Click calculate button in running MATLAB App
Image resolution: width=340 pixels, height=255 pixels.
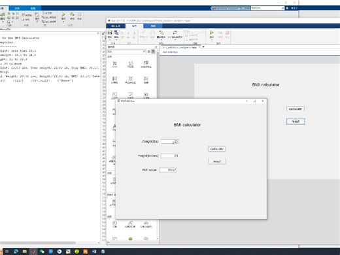click(x=217, y=149)
